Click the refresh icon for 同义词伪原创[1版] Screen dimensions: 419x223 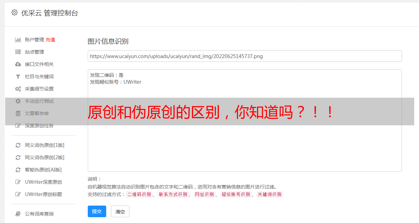click(x=18, y=145)
